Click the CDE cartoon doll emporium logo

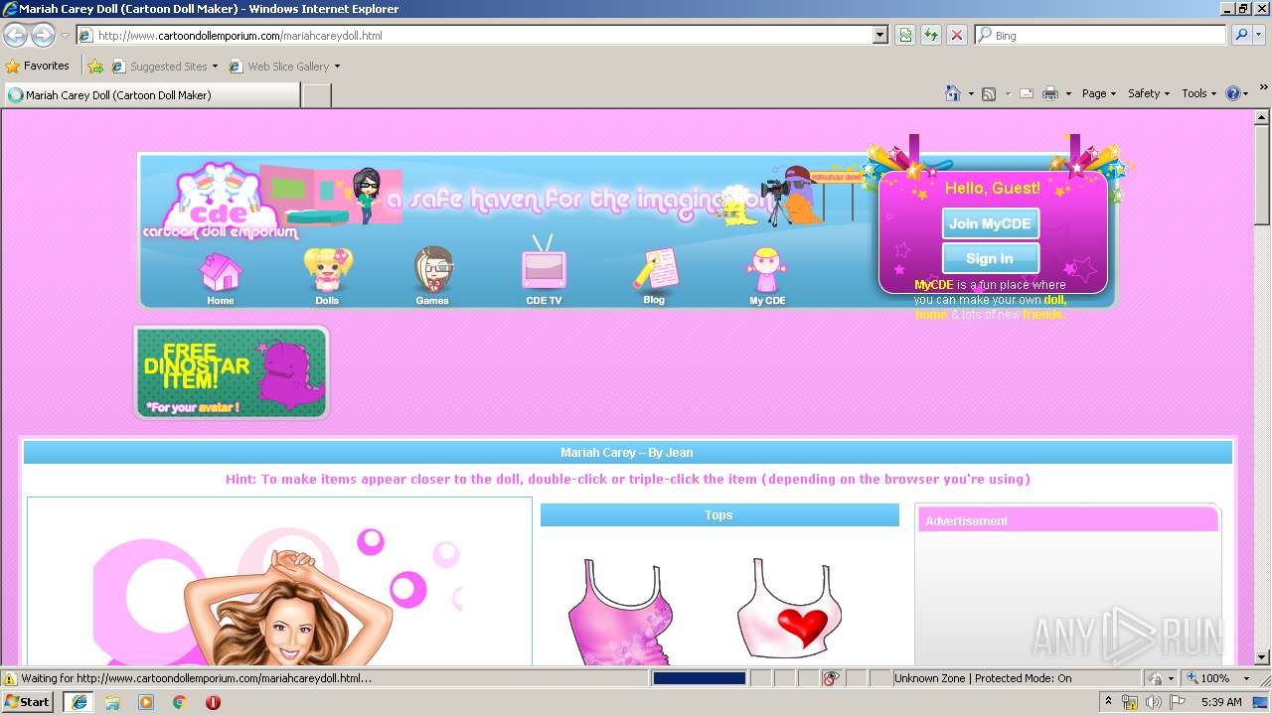click(220, 203)
